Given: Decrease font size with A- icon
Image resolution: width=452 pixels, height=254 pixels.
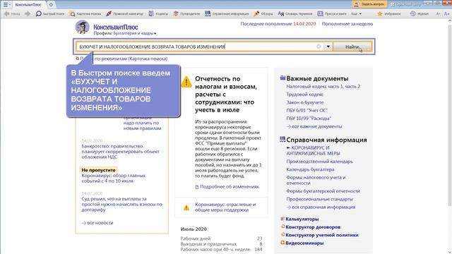Looking at the screenshot, I should click(438, 13).
